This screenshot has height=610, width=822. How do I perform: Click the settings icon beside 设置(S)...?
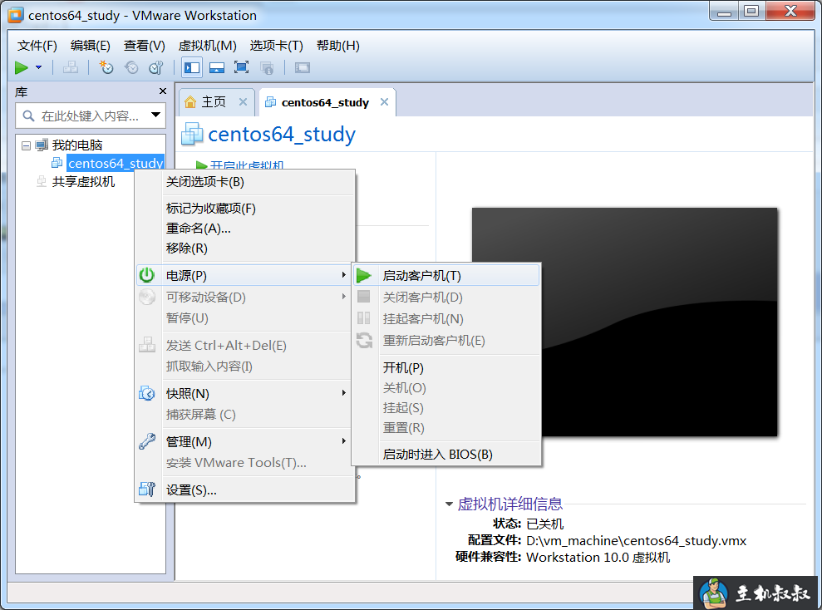[147, 489]
